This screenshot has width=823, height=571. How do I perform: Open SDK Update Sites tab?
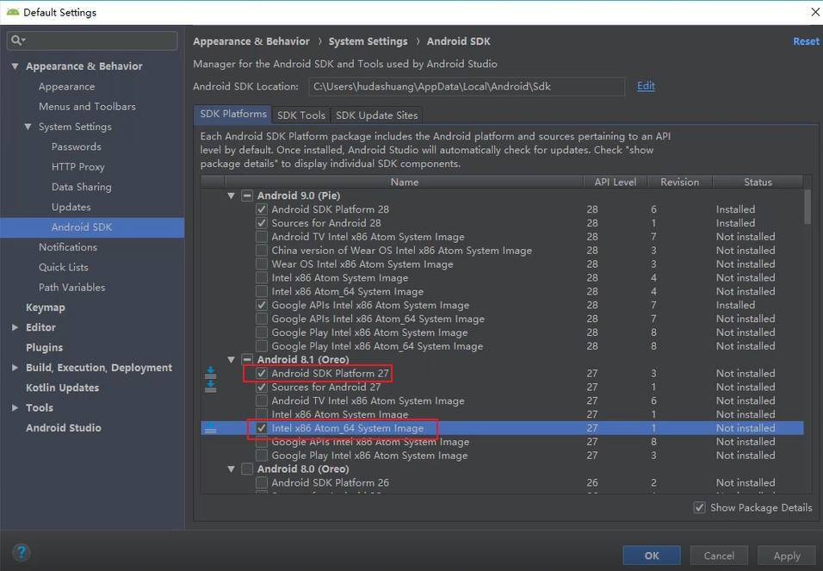tap(376, 115)
